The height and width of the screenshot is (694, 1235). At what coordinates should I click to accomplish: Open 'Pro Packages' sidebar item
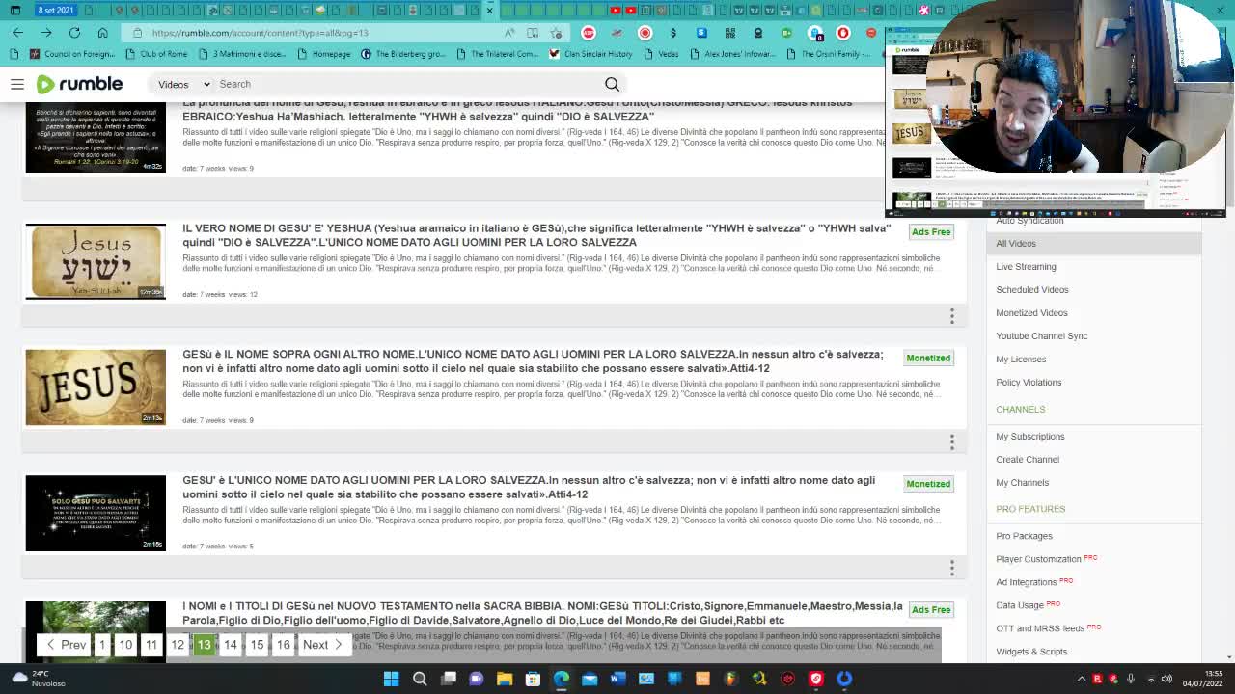[1025, 536]
